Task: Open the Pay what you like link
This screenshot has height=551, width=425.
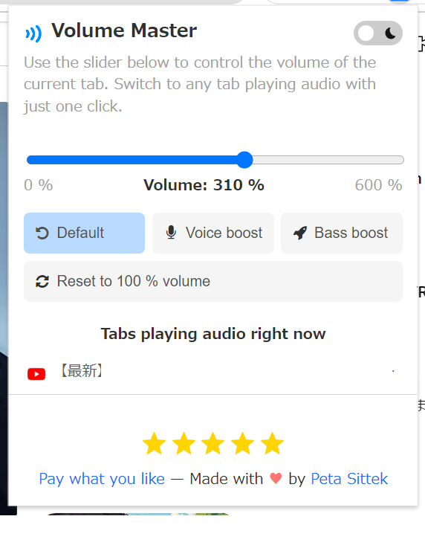Action: tap(102, 479)
